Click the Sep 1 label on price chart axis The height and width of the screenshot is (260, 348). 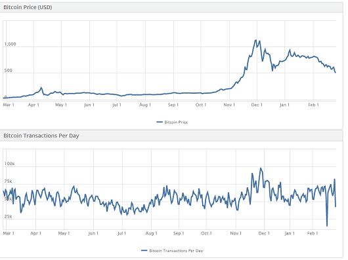(x=173, y=105)
